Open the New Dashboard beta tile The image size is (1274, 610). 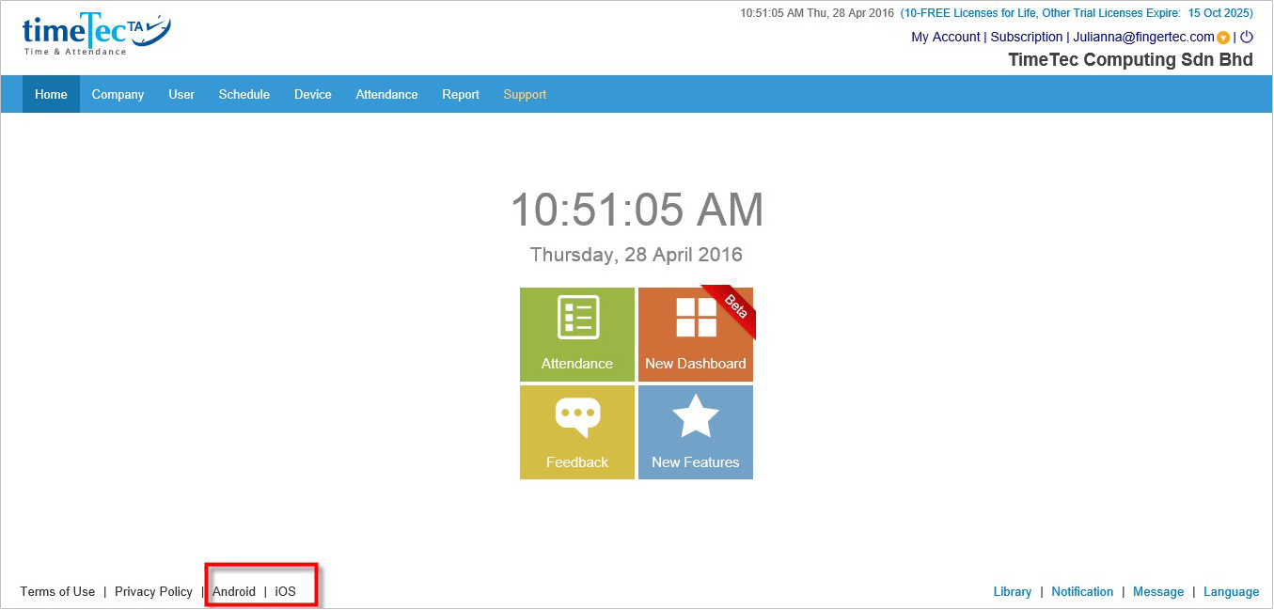[x=696, y=335]
